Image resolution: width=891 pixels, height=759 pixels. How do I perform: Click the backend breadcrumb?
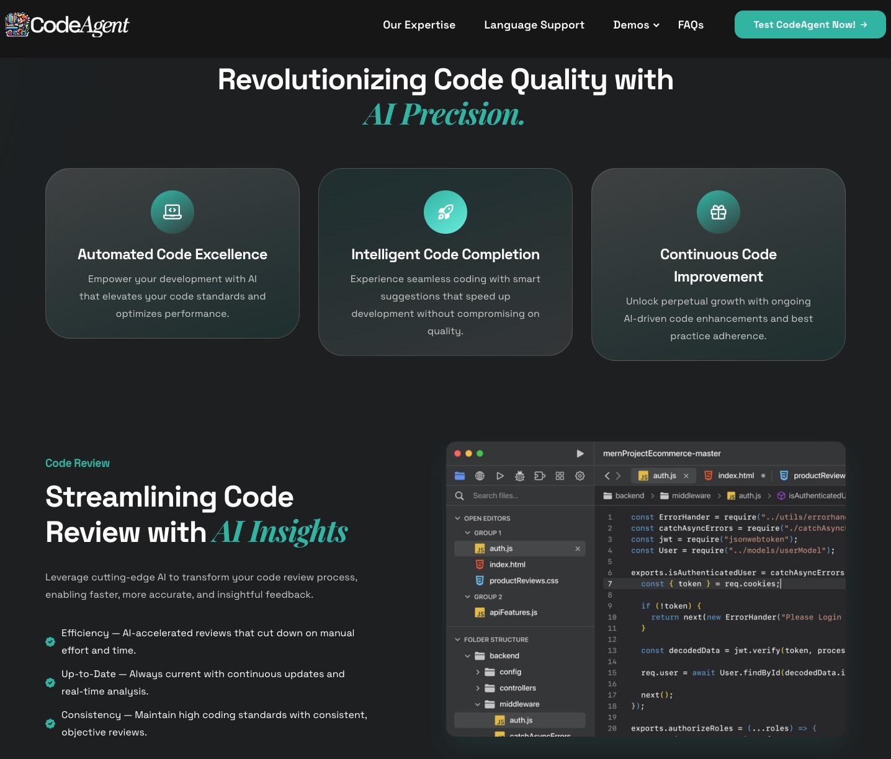[624, 495]
